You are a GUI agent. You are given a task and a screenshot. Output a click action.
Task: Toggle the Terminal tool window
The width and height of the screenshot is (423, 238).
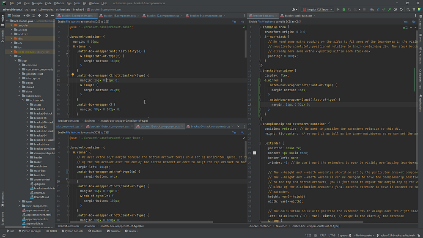pos(114,231)
